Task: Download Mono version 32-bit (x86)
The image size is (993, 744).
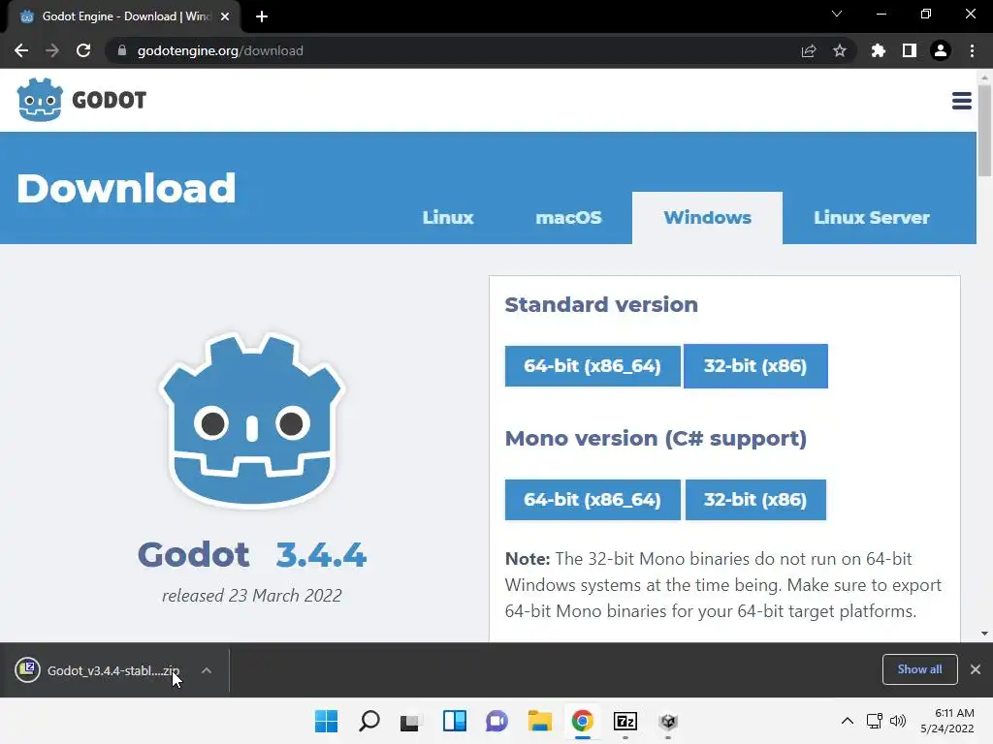Action: pyautogui.click(x=755, y=500)
